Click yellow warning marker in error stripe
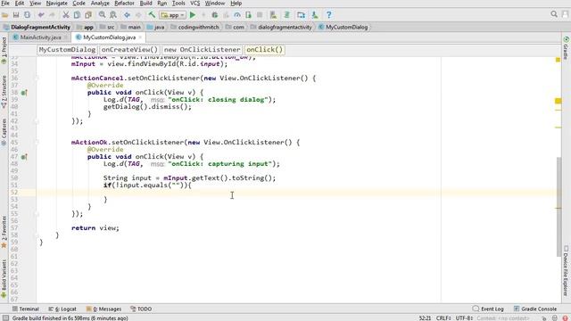571x321 pixels. (x=558, y=101)
